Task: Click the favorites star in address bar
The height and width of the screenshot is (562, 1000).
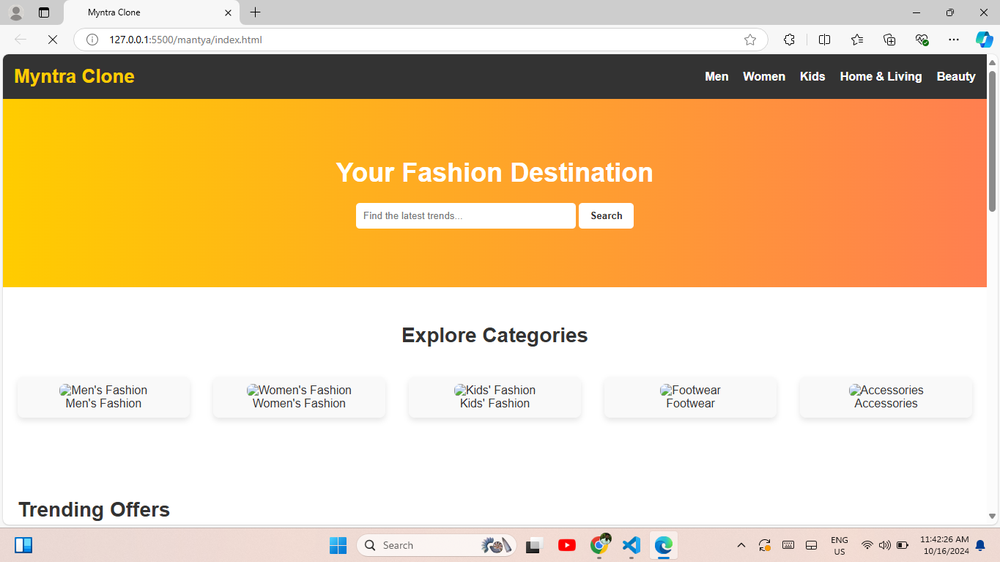Action: pyautogui.click(x=749, y=40)
